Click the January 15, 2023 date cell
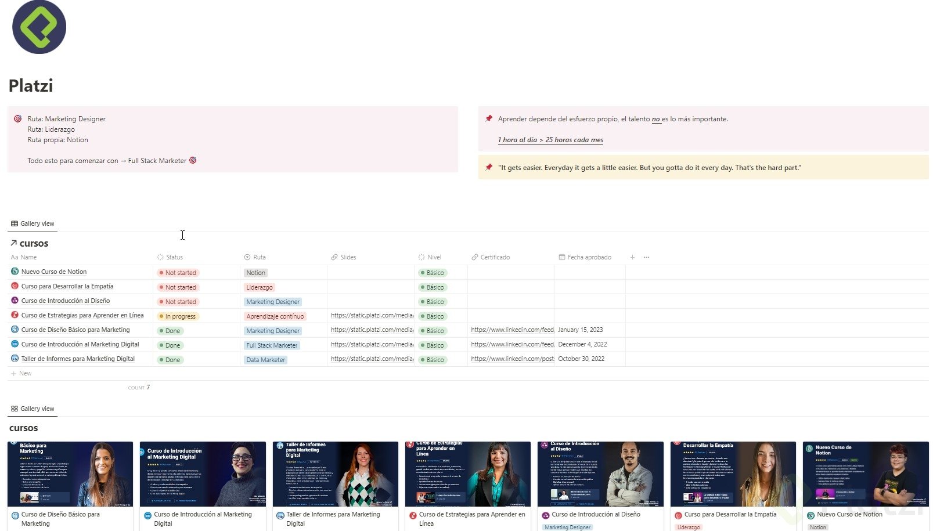 581,330
